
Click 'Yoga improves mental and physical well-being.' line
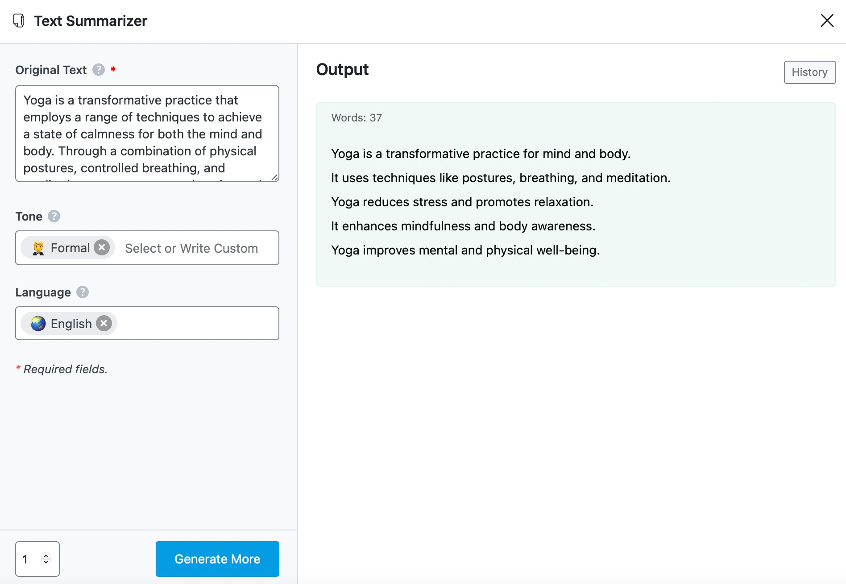point(465,250)
